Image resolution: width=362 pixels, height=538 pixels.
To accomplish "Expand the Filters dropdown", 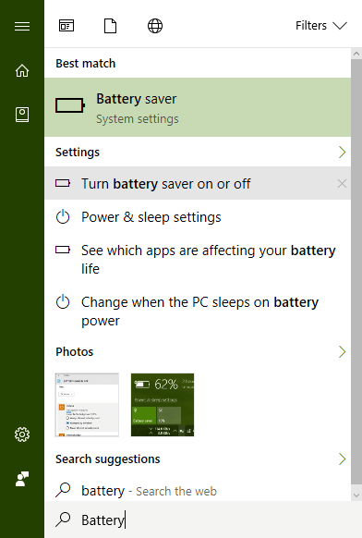I will tap(321, 26).
